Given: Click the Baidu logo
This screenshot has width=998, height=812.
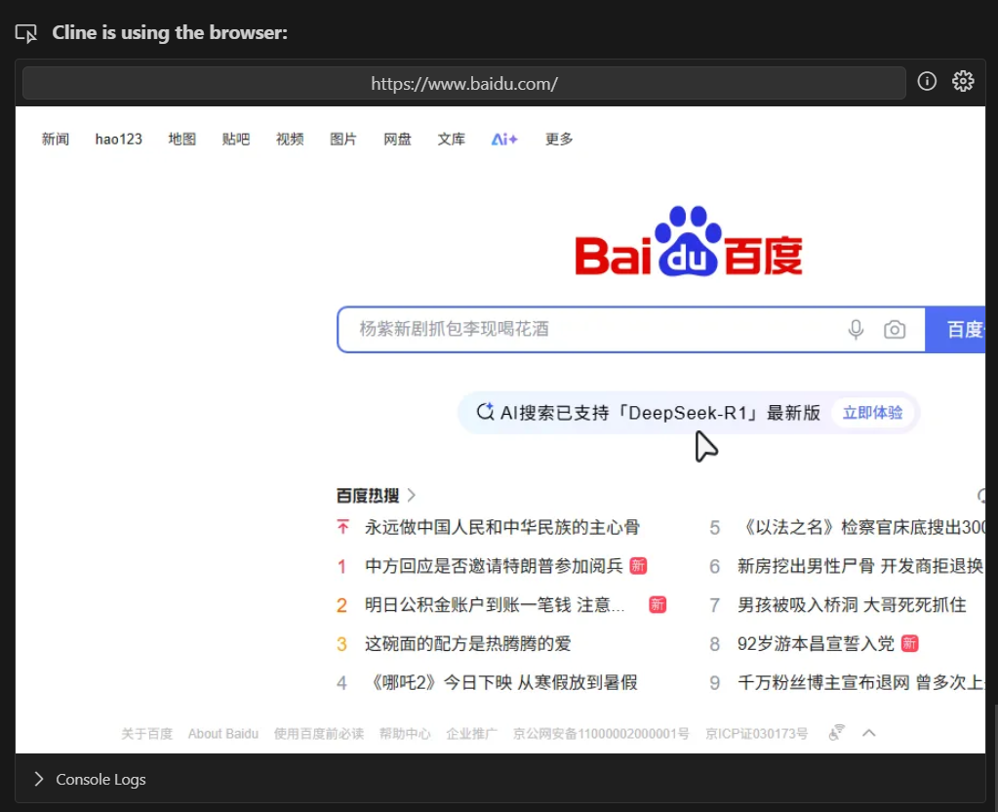Looking at the screenshot, I should (x=688, y=241).
